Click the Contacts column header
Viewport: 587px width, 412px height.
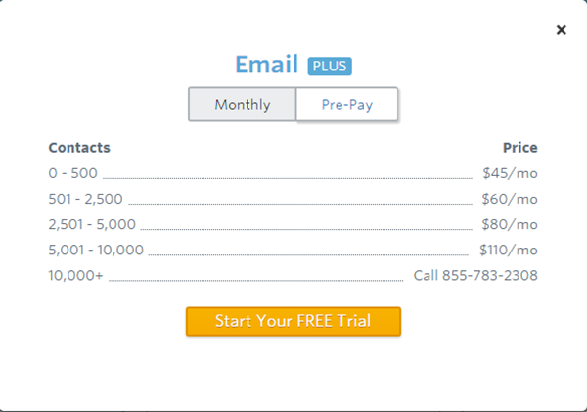point(79,148)
